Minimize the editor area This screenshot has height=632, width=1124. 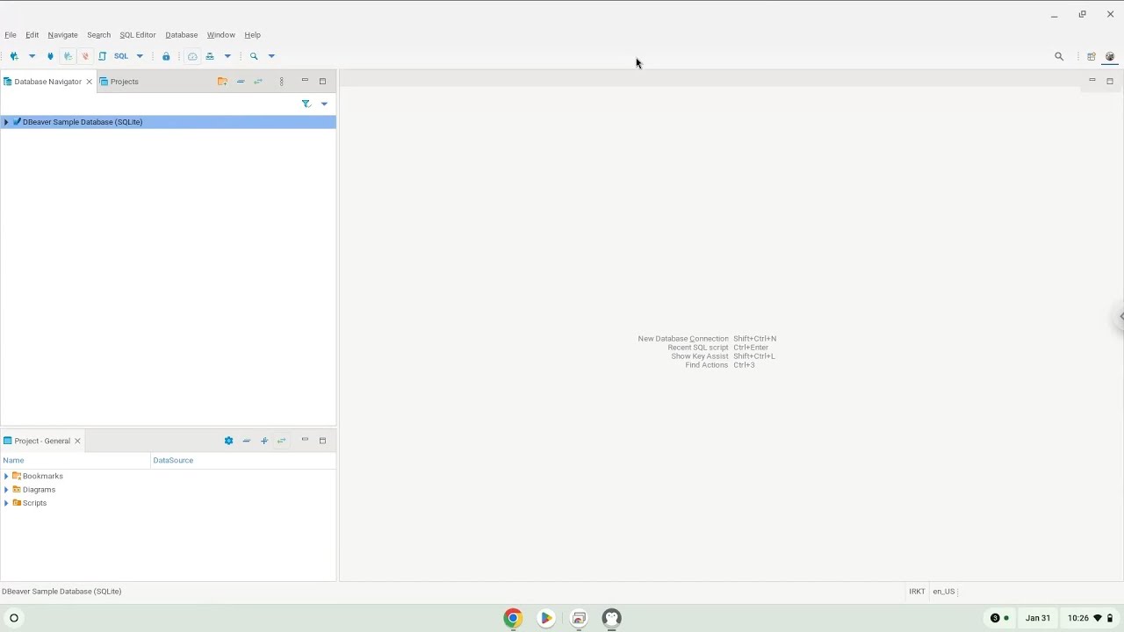1092,81
